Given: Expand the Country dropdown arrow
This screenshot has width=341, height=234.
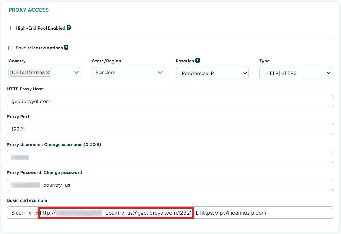Looking at the screenshot, I should coord(76,72).
